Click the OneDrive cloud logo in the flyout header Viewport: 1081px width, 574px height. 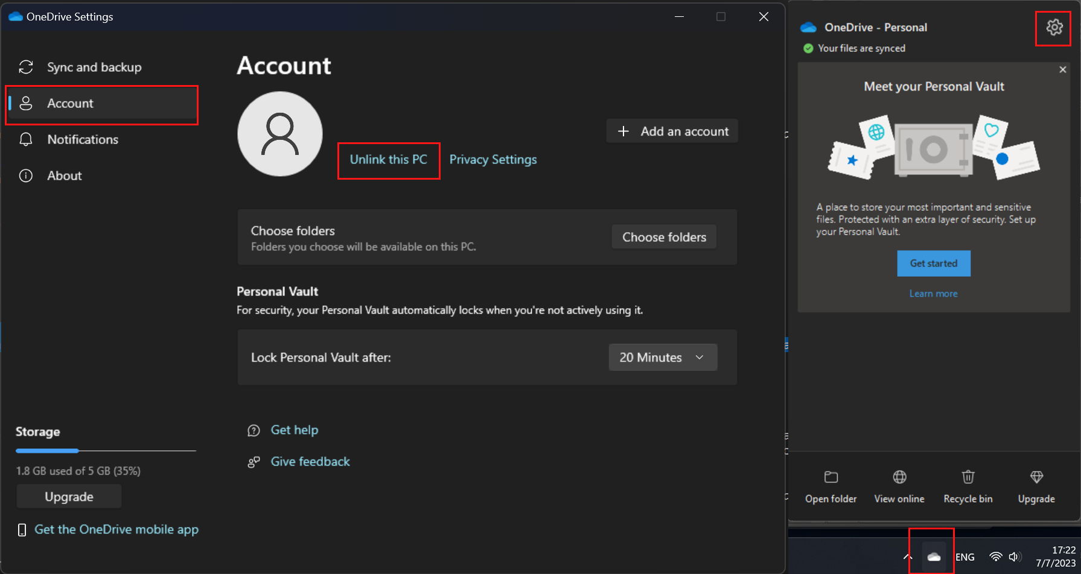[x=808, y=27]
